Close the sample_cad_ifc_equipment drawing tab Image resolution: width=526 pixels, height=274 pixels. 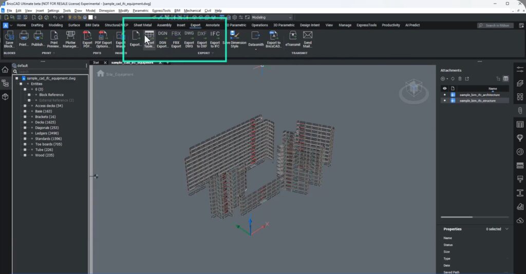[160, 63]
